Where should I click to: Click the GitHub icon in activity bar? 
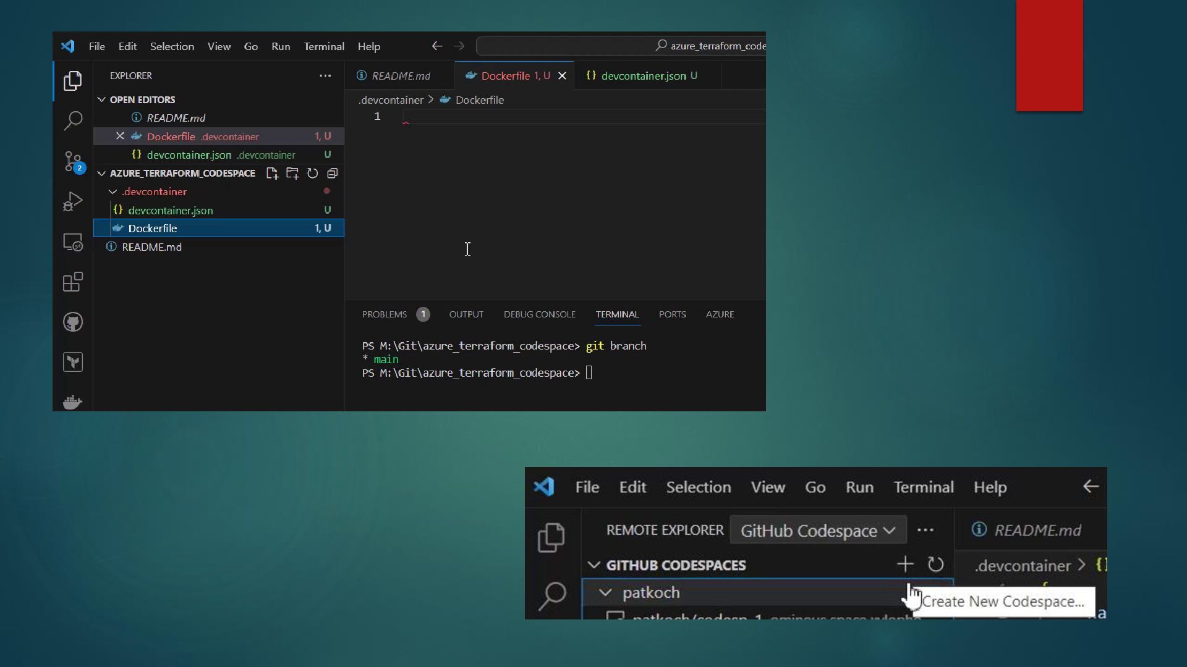pyautogui.click(x=73, y=322)
